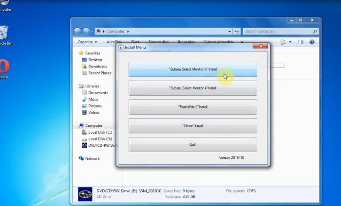
Task: Launch the "FlashWriteZ" install
Action: [x=193, y=107]
